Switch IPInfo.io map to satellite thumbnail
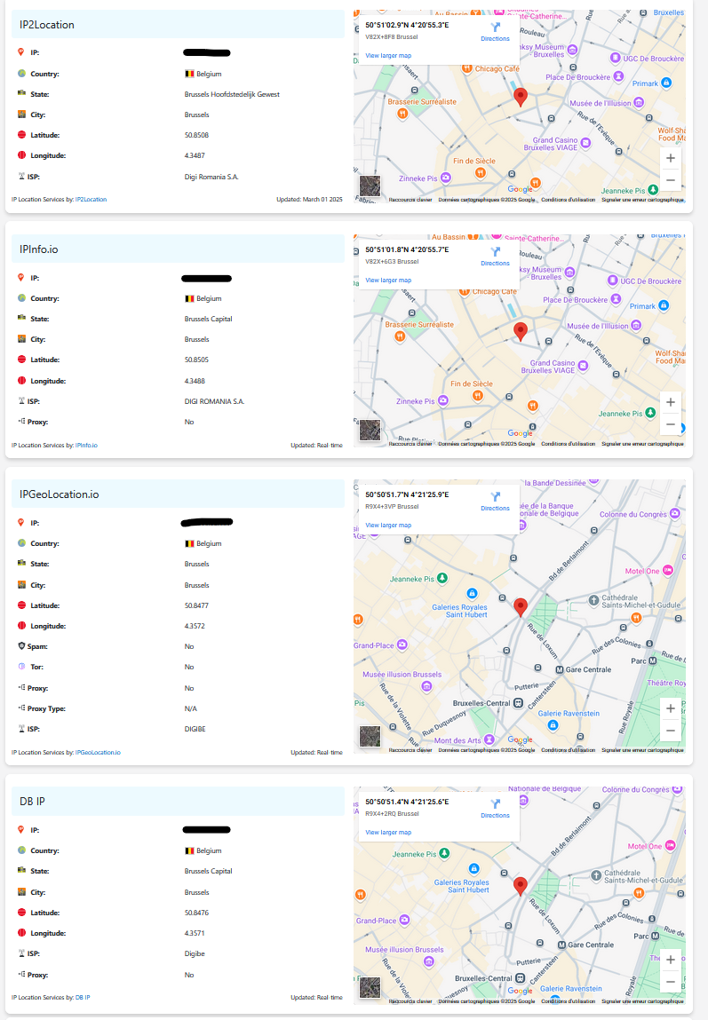 pos(370,430)
